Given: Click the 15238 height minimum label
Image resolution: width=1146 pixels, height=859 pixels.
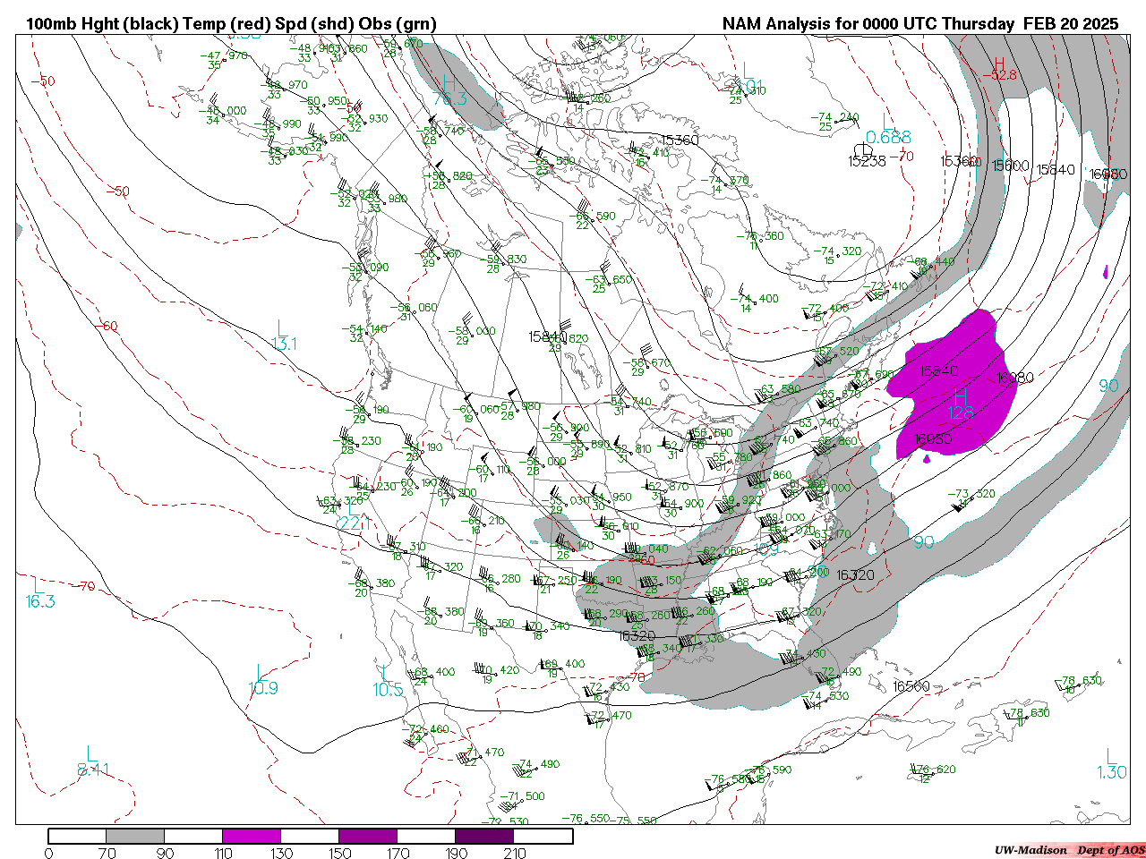Looking at the screenshot, I should click(x=866, y=160).
